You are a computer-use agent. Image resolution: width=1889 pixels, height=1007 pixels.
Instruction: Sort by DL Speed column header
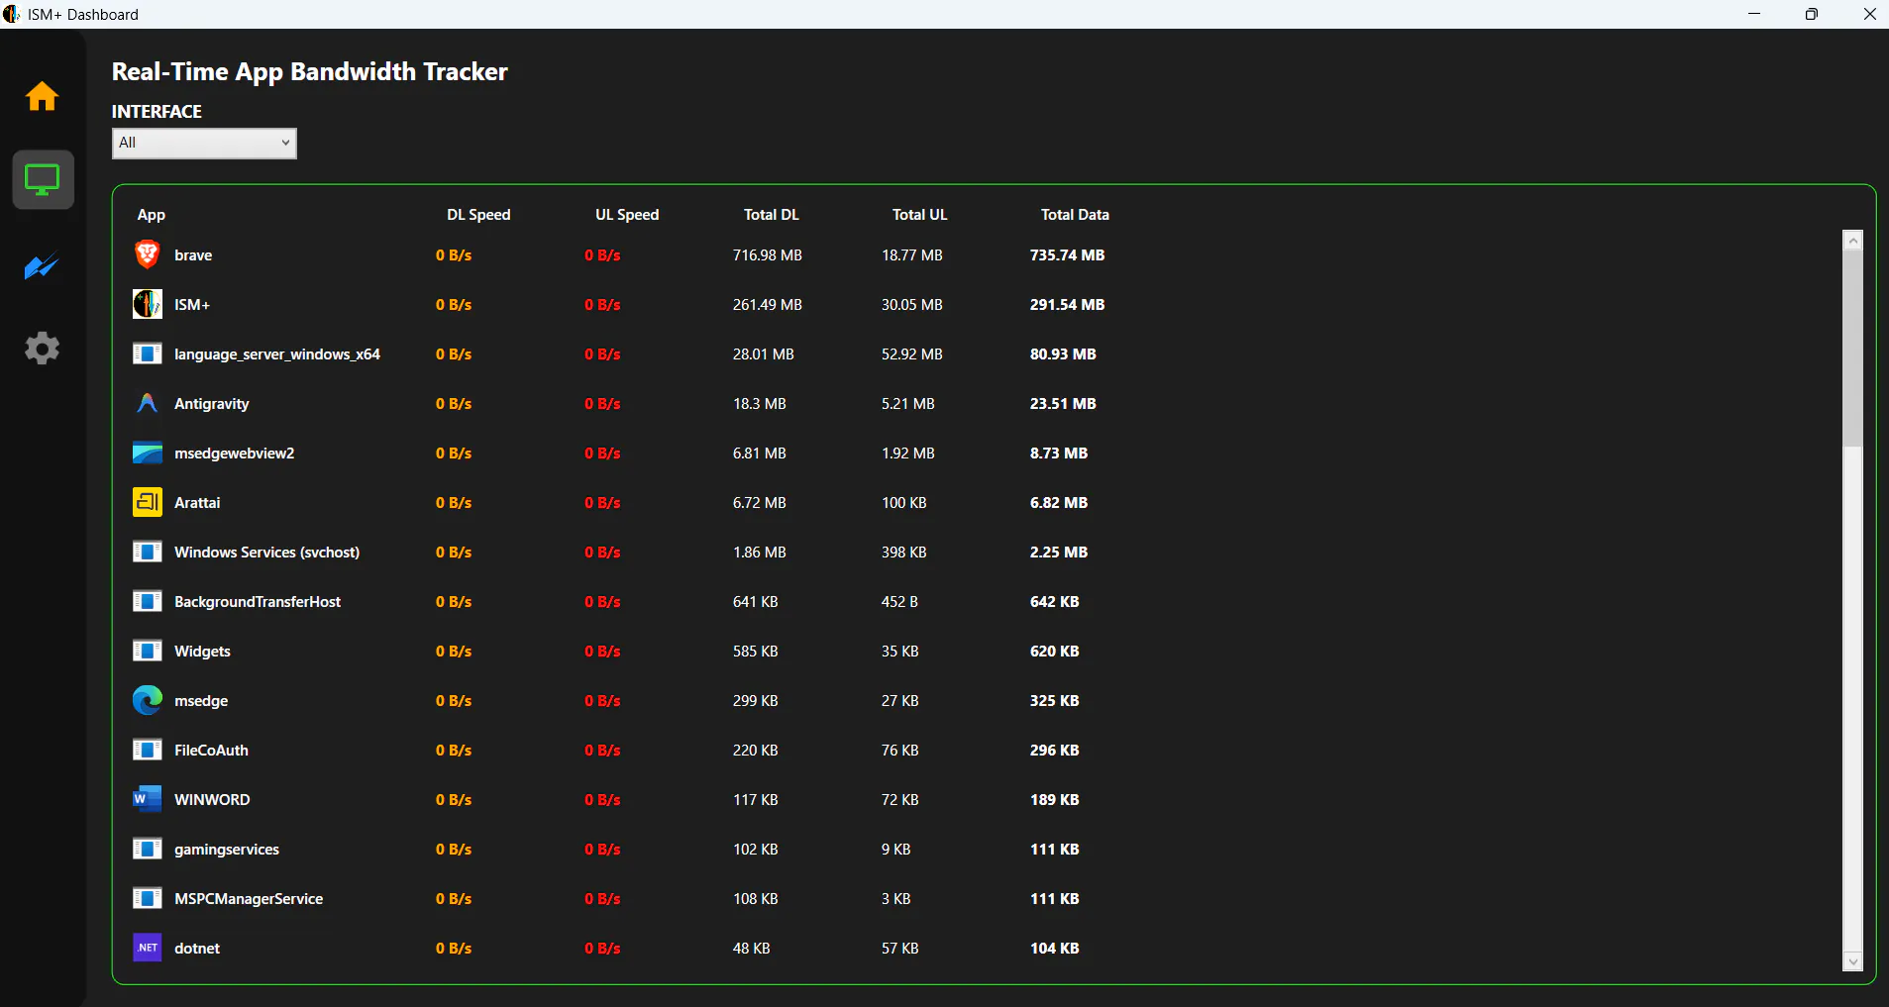(x=478, y=215)
